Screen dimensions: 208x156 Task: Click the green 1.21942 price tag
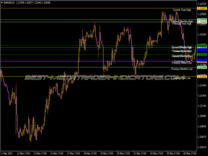click(201, 54)
